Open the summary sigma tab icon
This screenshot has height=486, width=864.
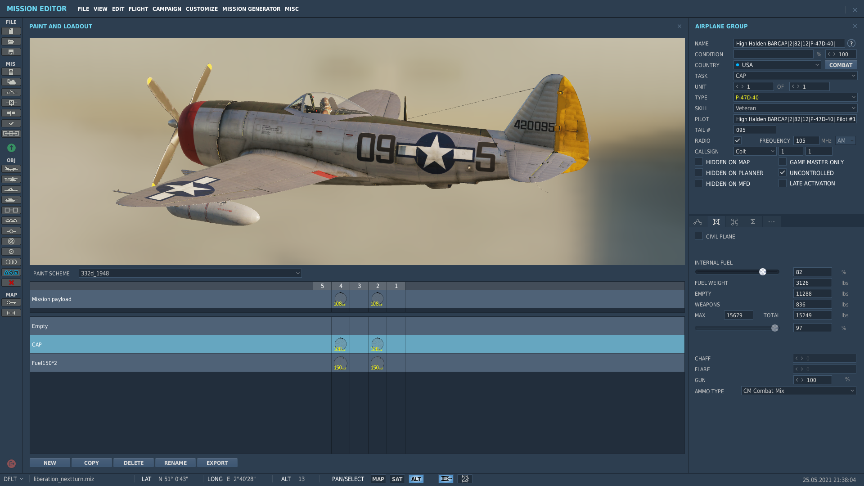[753, 221]
